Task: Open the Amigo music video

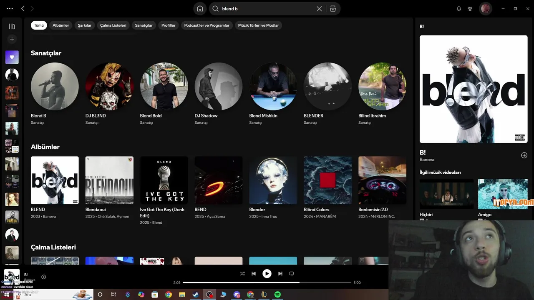Action: click(503, 194)
